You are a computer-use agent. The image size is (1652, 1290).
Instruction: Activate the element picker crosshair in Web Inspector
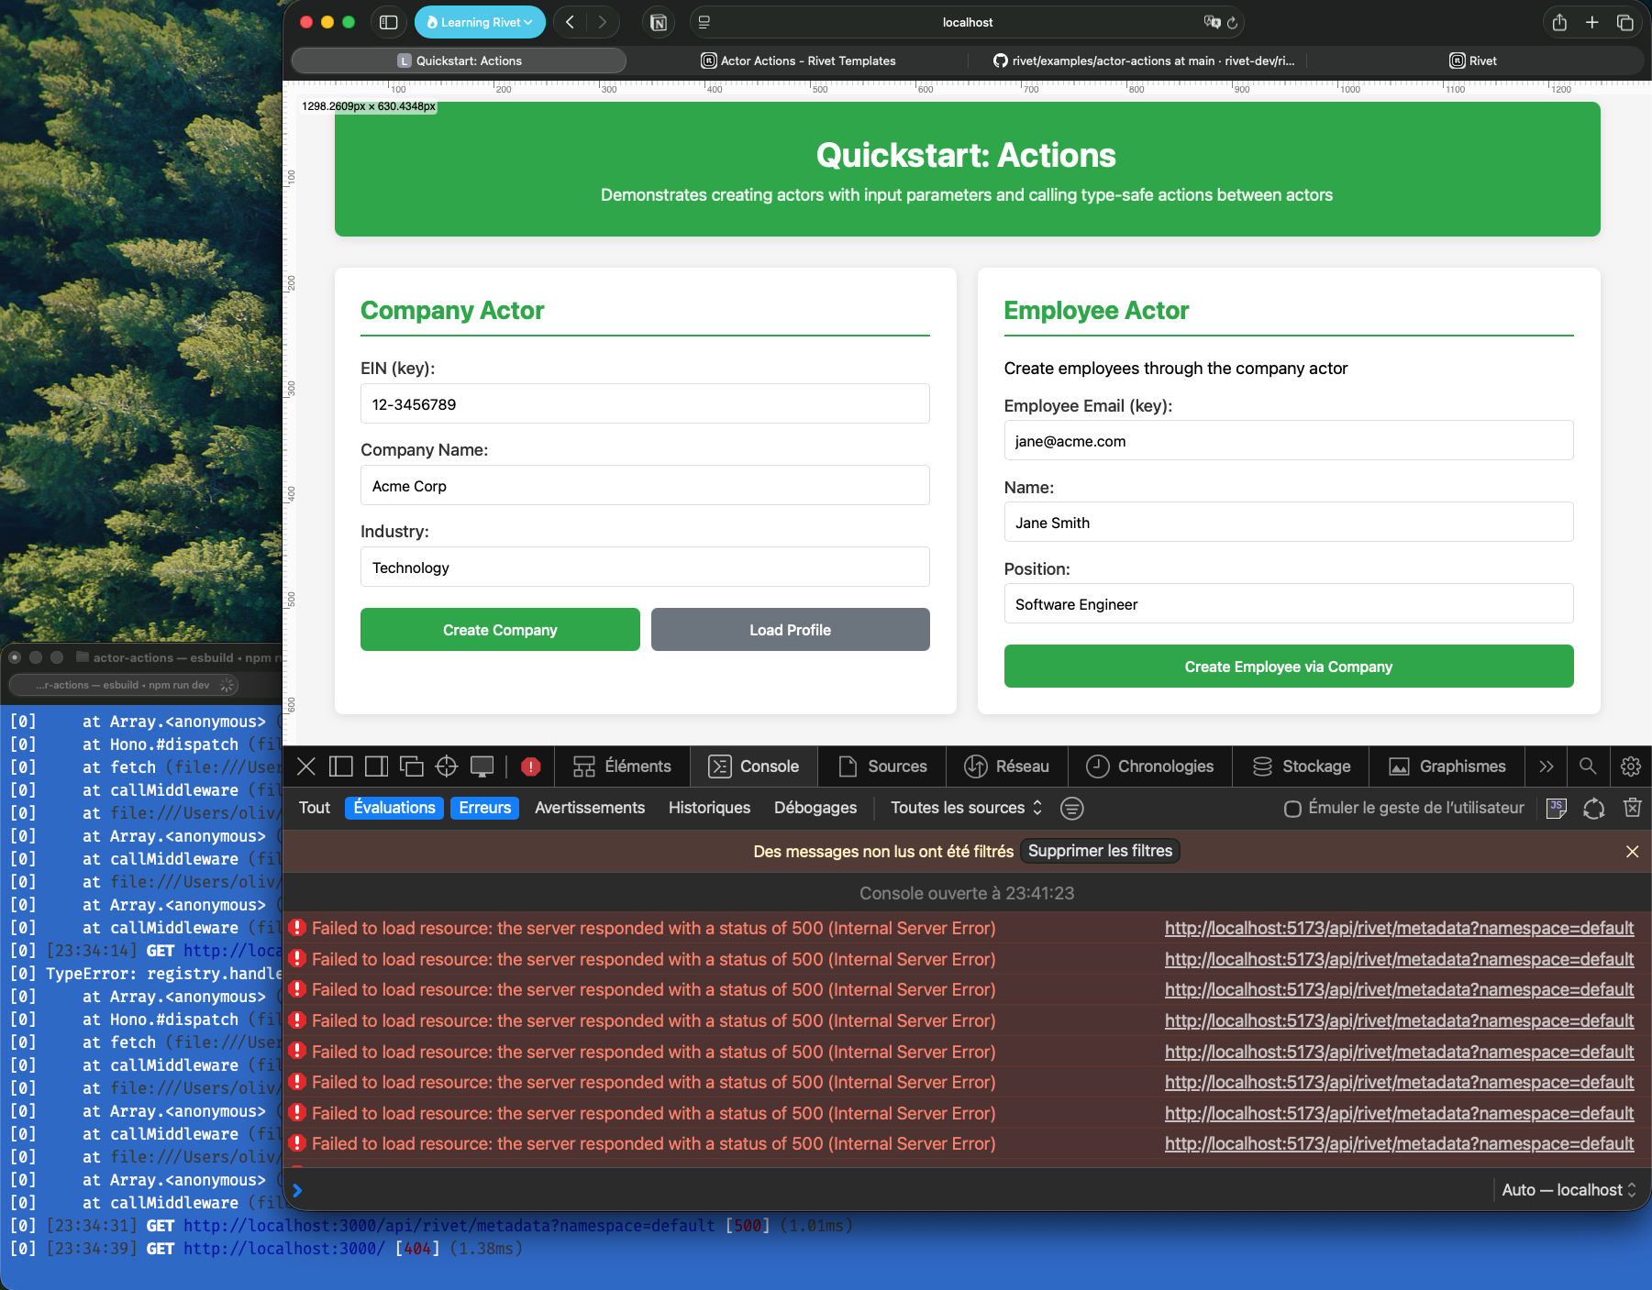[x=447, y=766]
